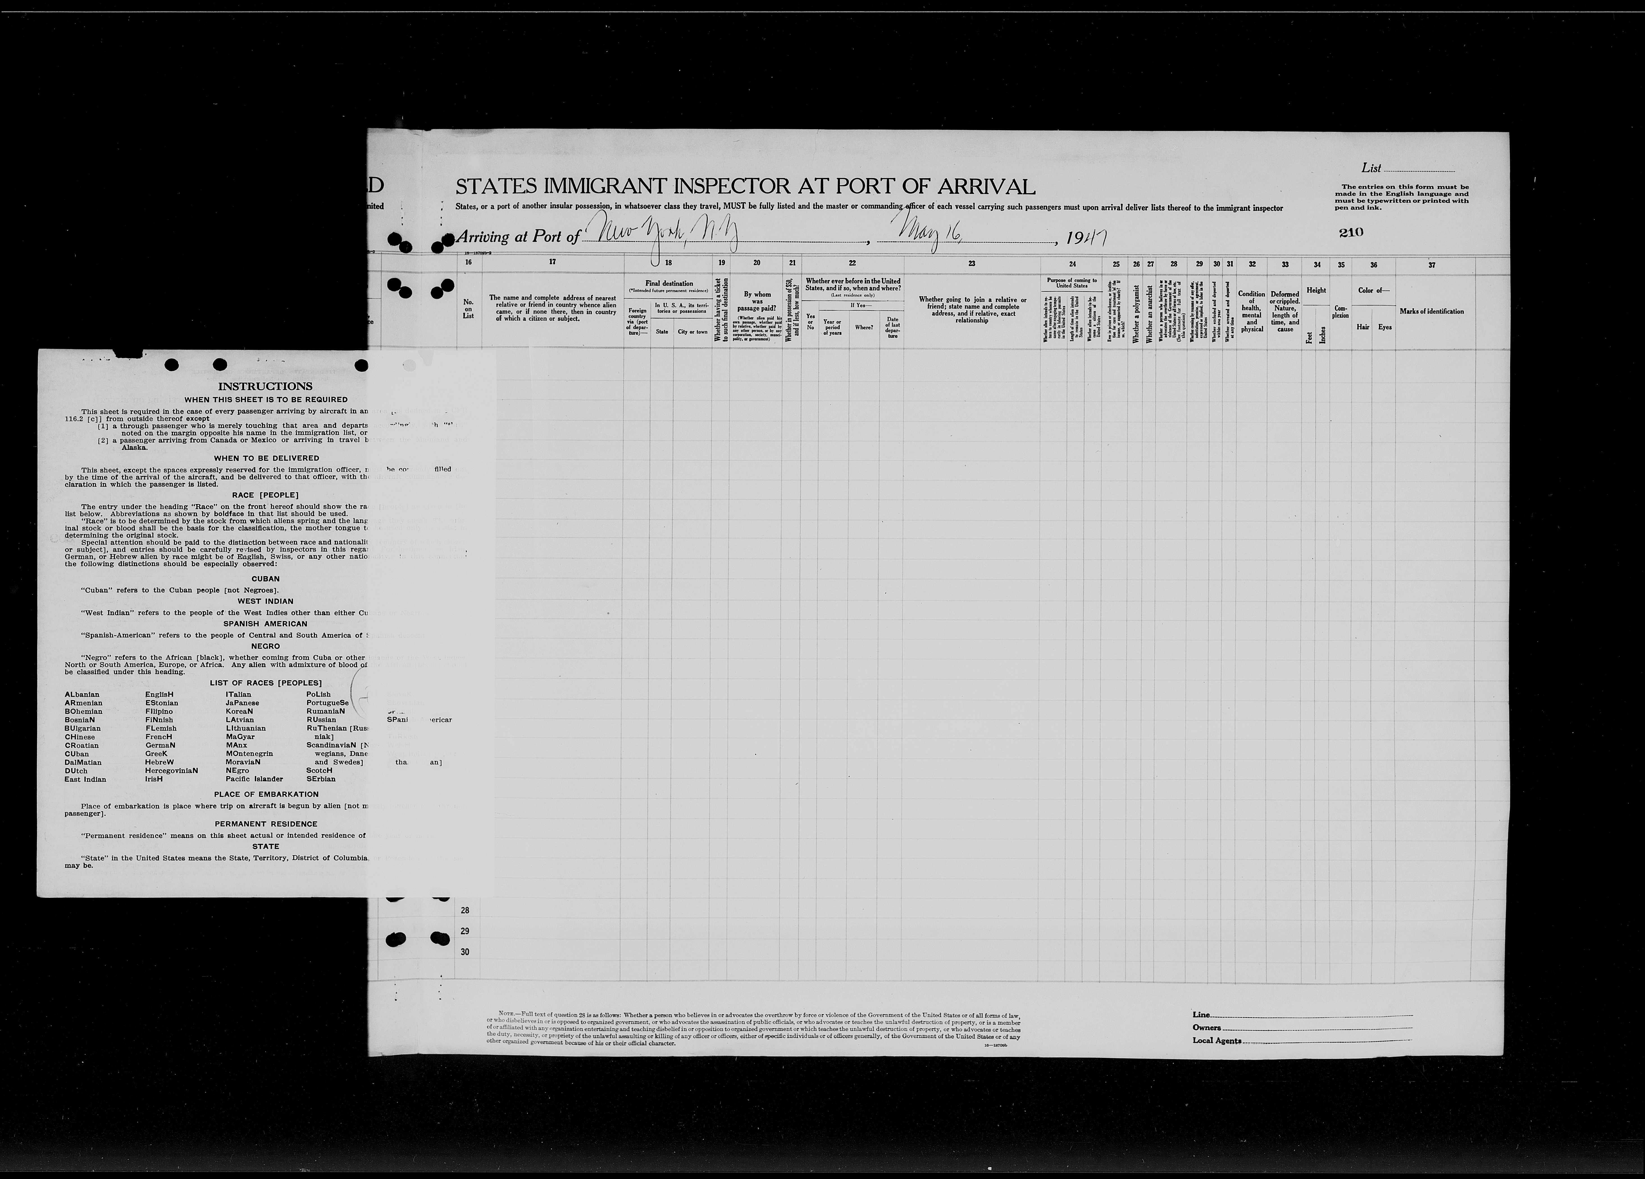
Task: Click the 'Arriving at Port of' label
Action: 519,236
